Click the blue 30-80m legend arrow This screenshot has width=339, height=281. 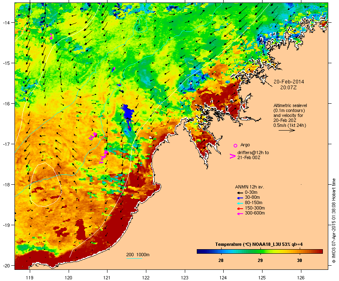(x=240, y=198)
